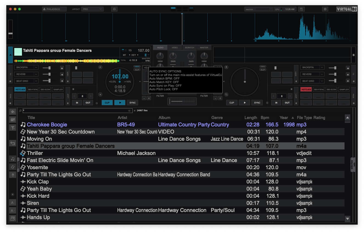The image size is (364, 232).
Task: Open the settings gear in top bar
Action: [x=325, y=9]
